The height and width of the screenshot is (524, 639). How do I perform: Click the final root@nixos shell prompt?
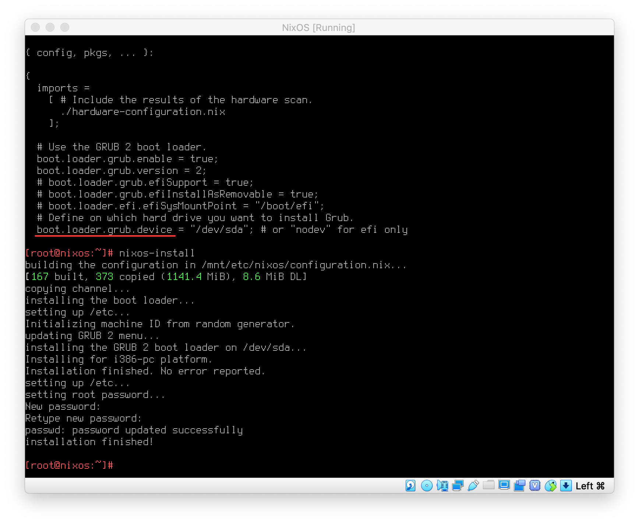click(x=69, y=465)
